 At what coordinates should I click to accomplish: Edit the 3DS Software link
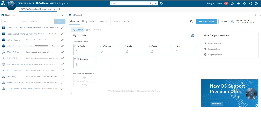click(63, 40)
